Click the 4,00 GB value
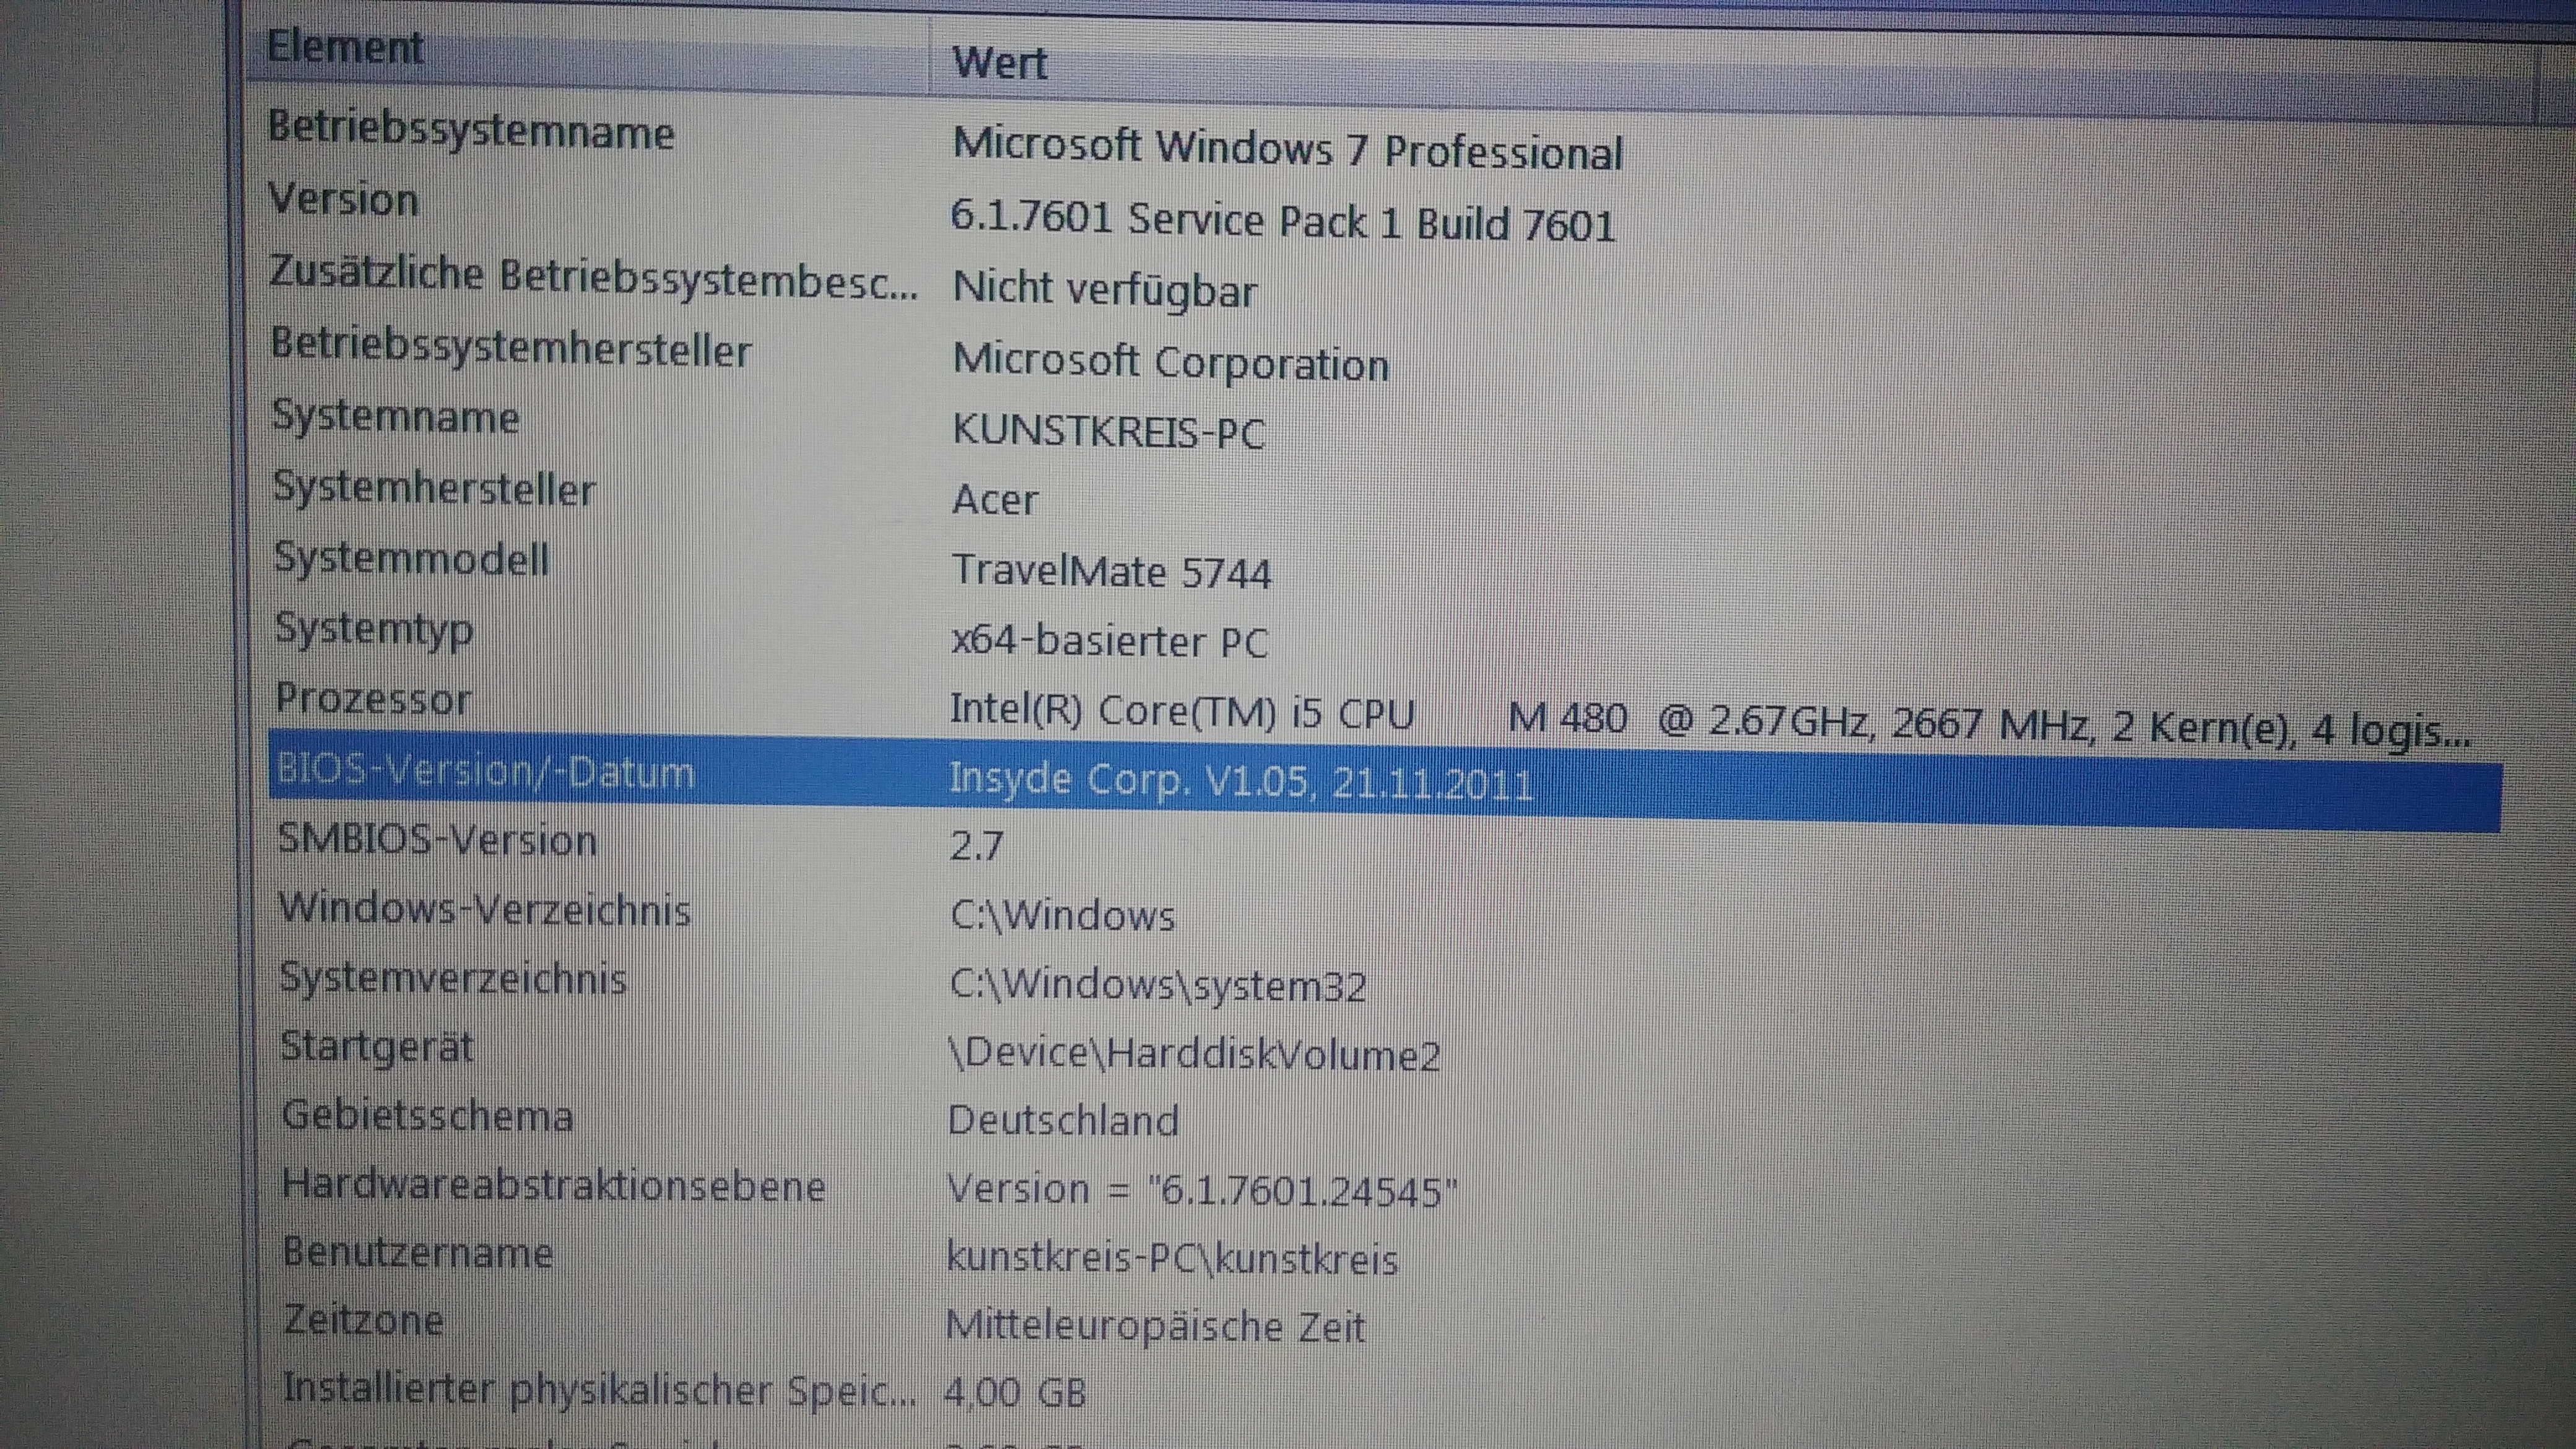 [1015, 1392]
